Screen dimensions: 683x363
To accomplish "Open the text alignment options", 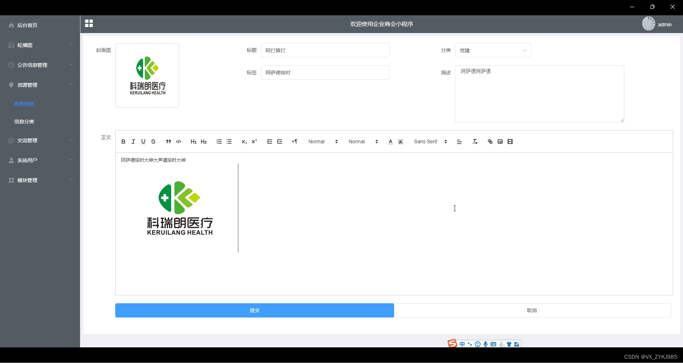I will pyautogui.click(x=459, y=142).
